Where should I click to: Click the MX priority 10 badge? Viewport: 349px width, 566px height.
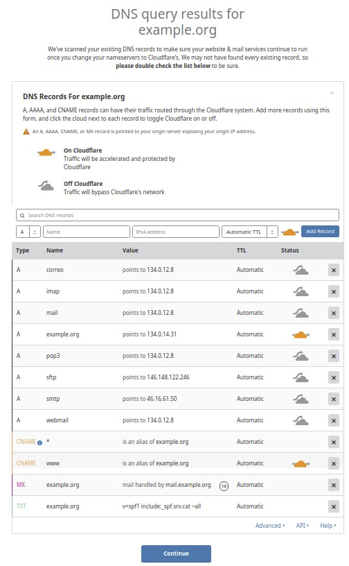224,486
